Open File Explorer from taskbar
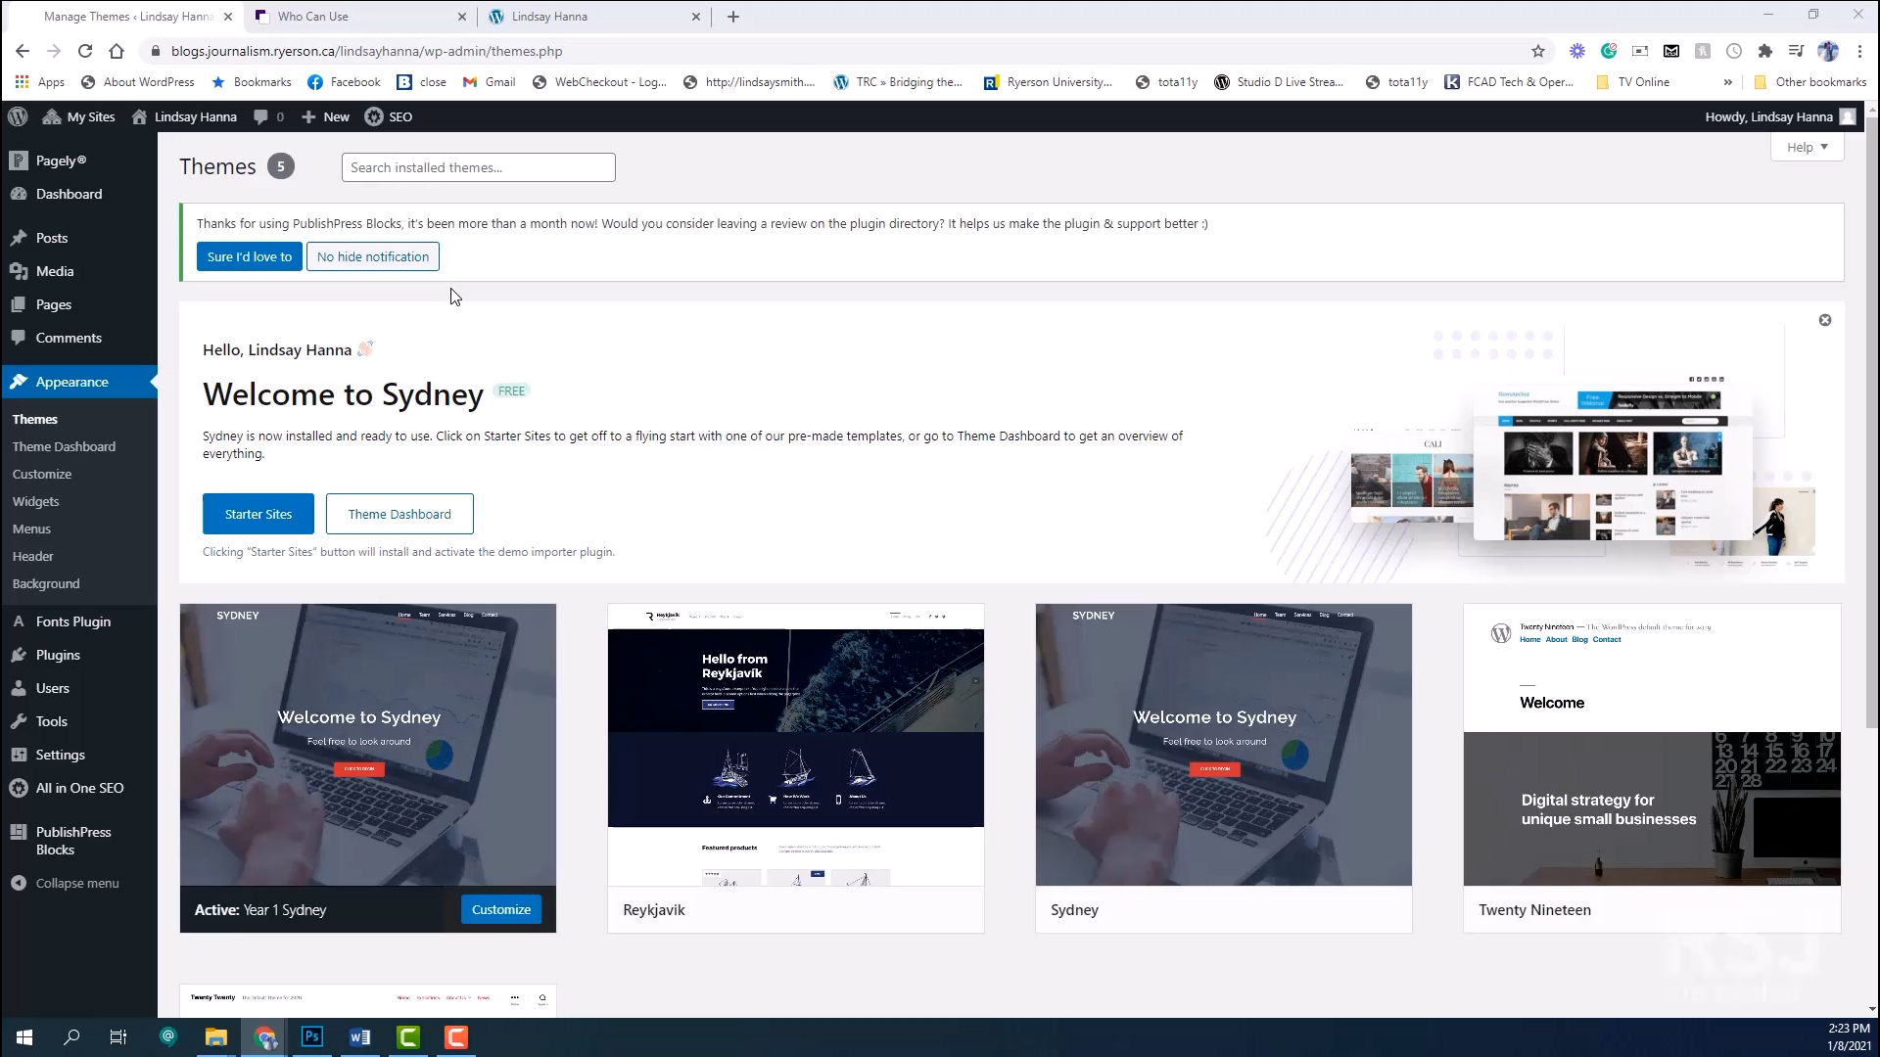The height and width of the screenshot is (1057, 1880). click(x=216, y=1037)
